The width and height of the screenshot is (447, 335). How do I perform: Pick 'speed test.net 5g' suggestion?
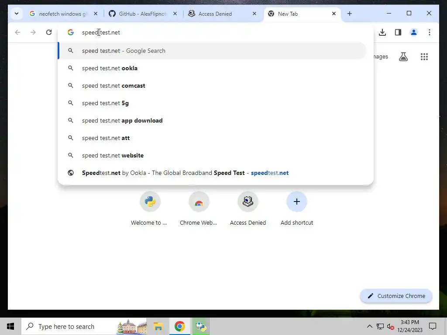(x=212, y=103)
